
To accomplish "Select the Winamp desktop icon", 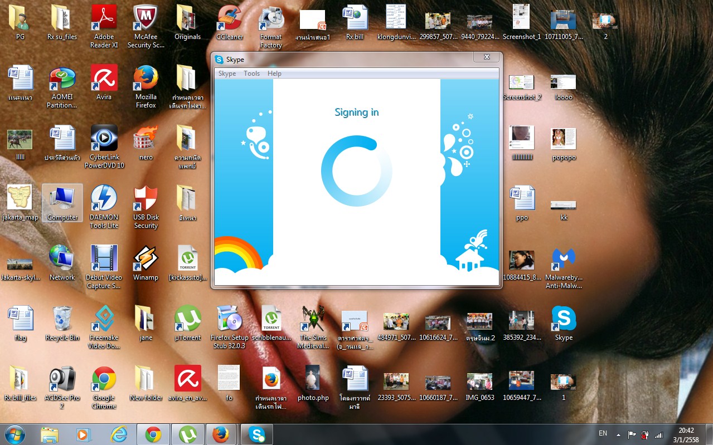I will (x=145, y=263).
